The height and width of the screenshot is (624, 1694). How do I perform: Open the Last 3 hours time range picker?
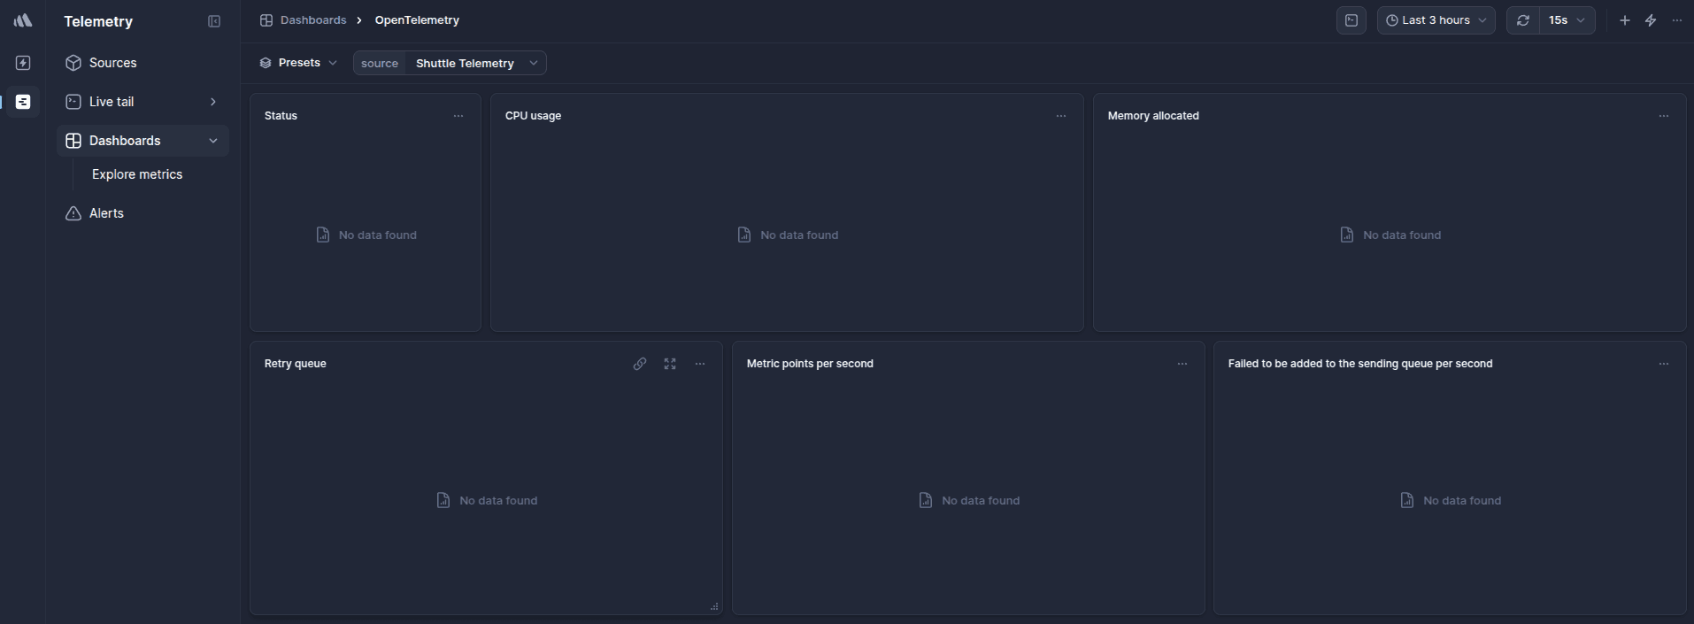pyautogui.click(x=1436, y=20)
